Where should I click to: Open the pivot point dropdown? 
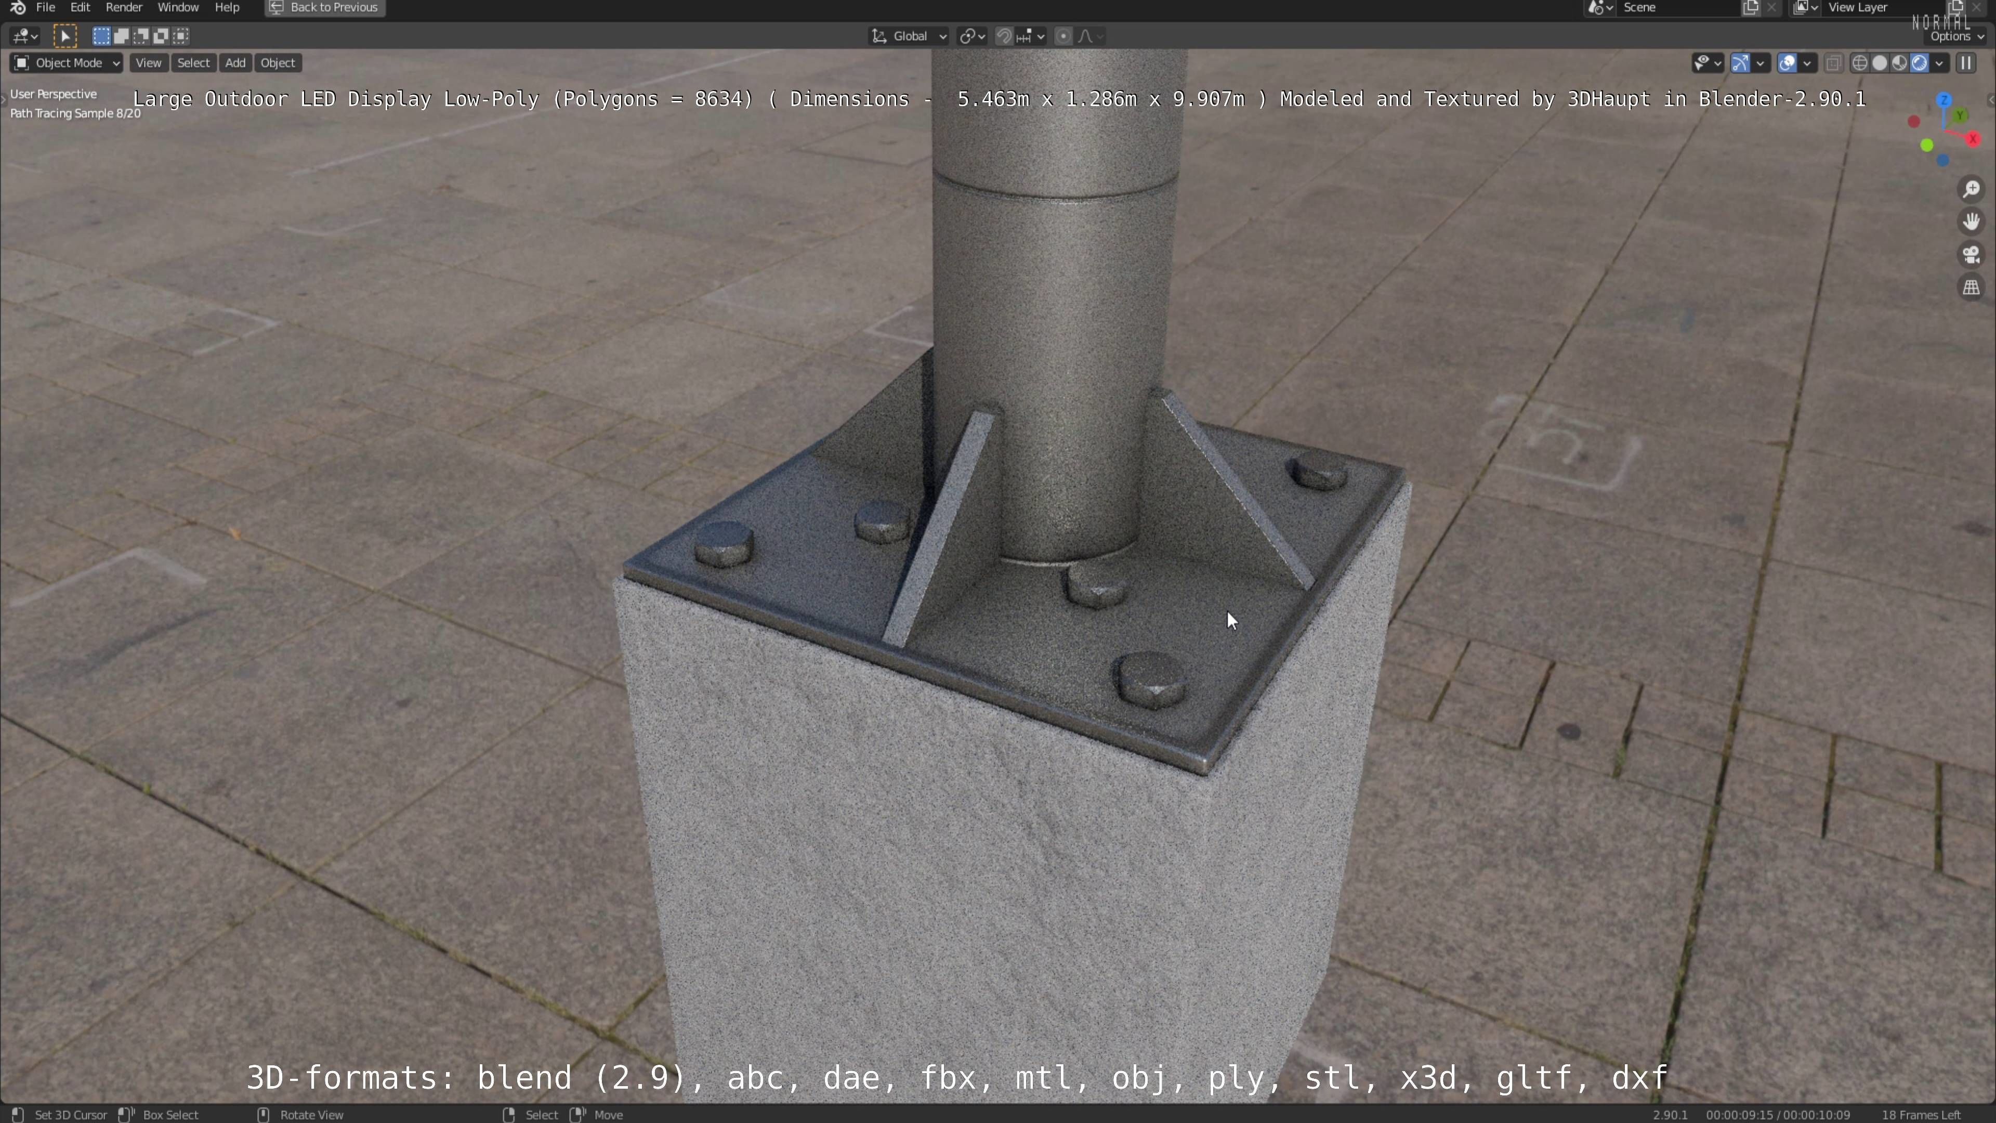971,36
